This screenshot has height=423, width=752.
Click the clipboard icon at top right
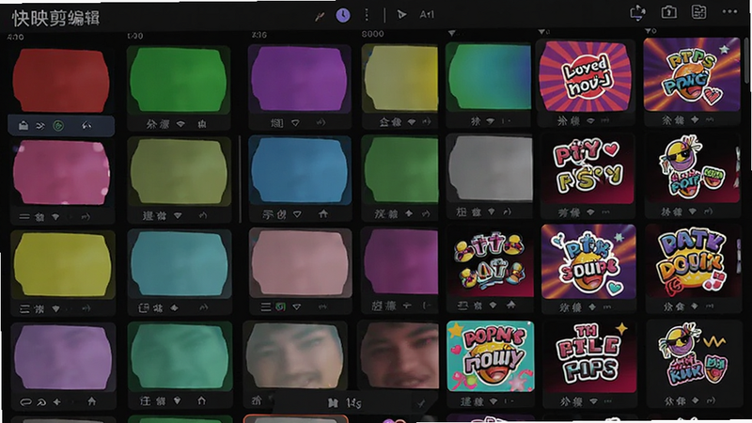tap(669, 12)
